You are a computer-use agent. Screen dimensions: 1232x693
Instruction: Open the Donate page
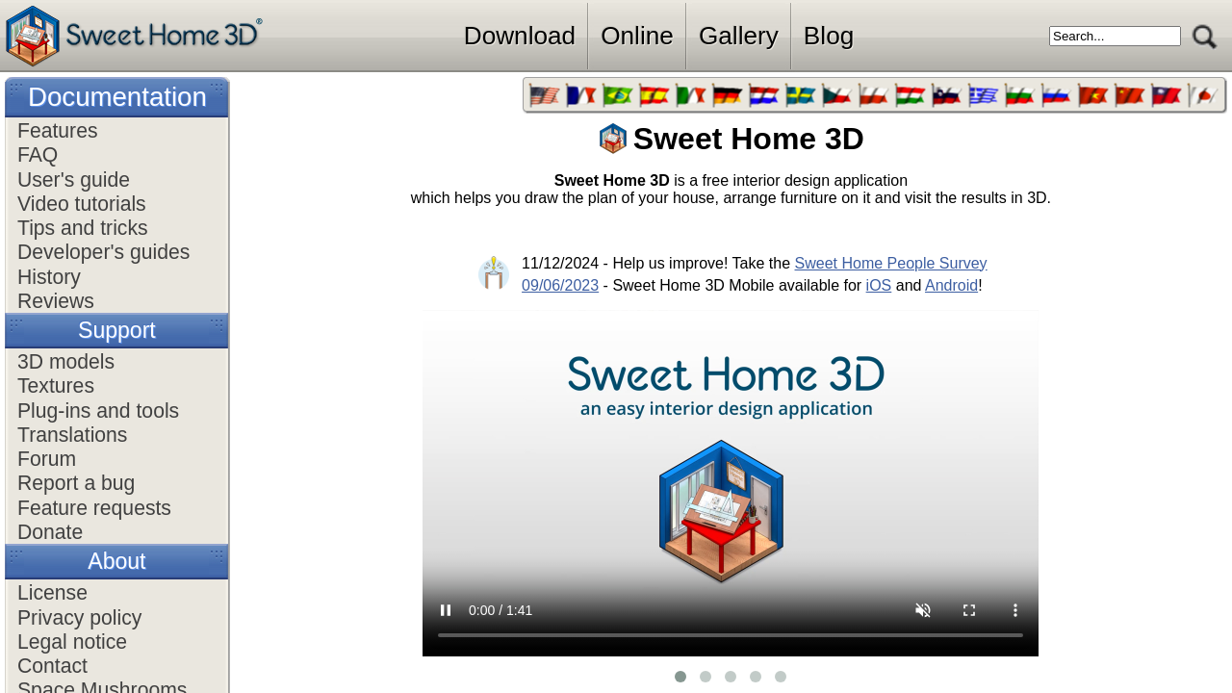point(50,532)
